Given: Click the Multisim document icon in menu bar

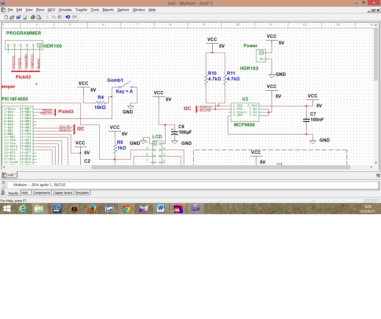Looking at the screenshot, I should 3,10.
